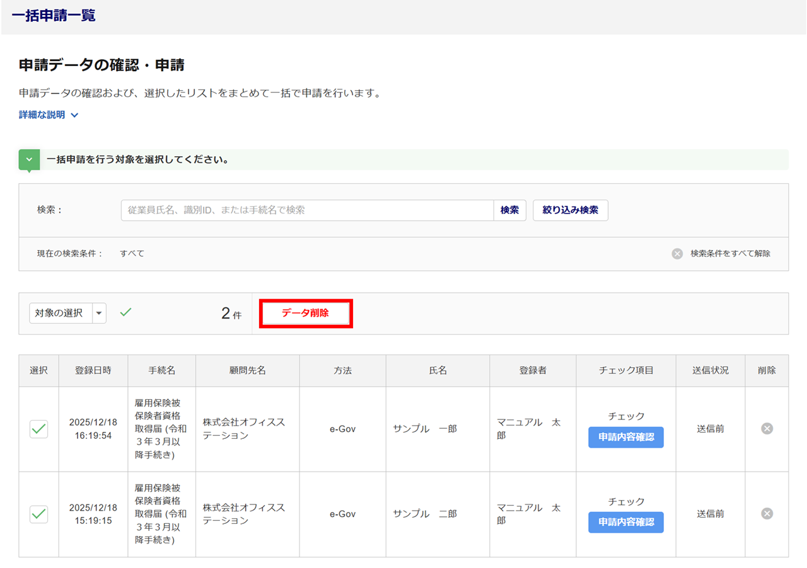The height and width of the screenshot is (568, 807).
Task: Click the 手続名 column header
Action: pos(161,370)
